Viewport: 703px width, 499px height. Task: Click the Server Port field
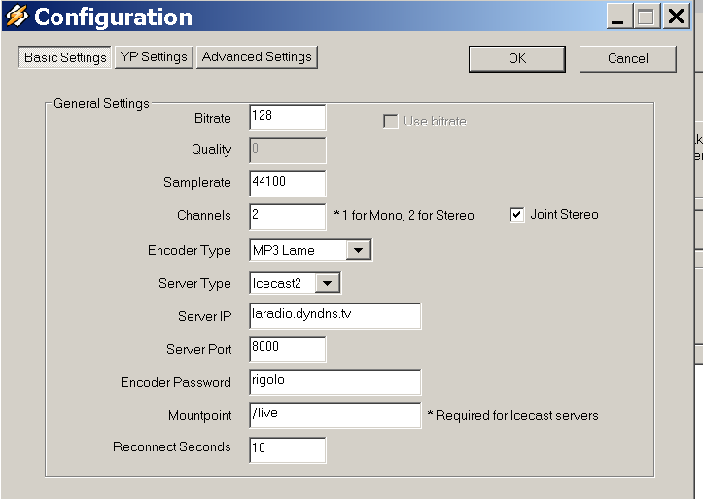[x=287, y=348]
